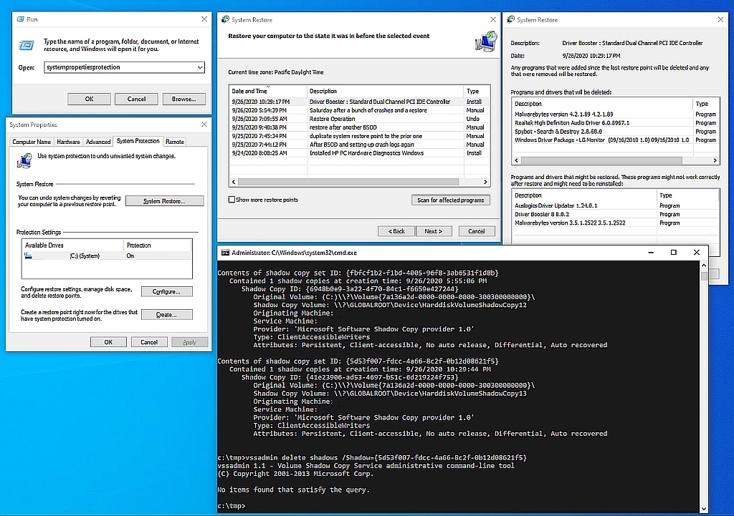Select the C: (System) drive row

coord(107,255)
